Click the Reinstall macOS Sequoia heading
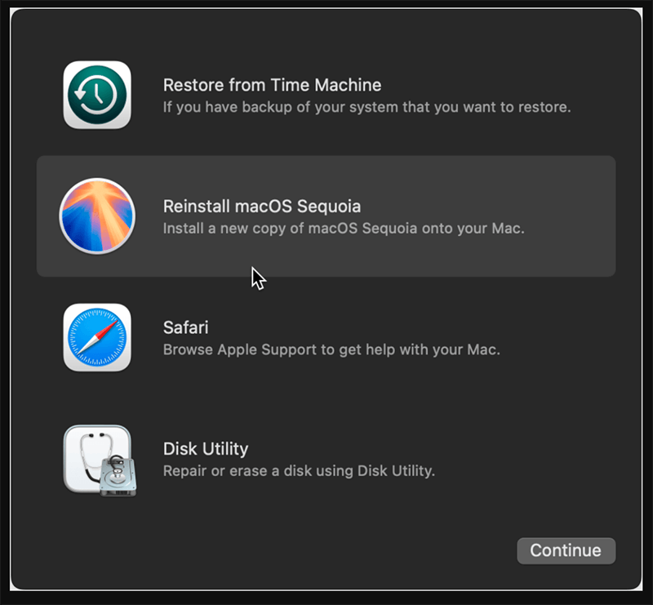653x605 pixels. click(x=262, y=206)
